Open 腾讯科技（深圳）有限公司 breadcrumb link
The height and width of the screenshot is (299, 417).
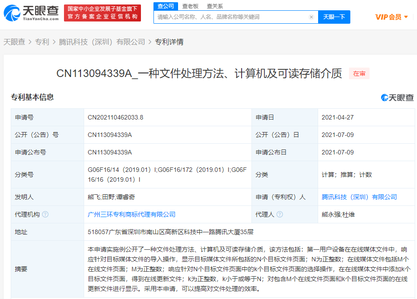pos(102,42)
